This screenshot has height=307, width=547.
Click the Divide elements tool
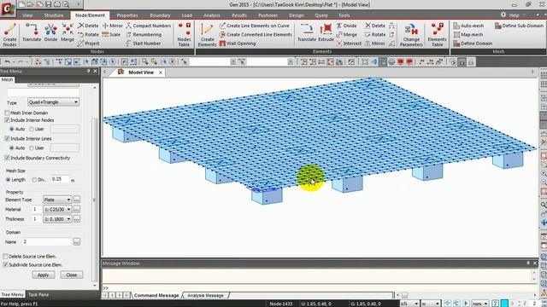click(x=346, y=26)
